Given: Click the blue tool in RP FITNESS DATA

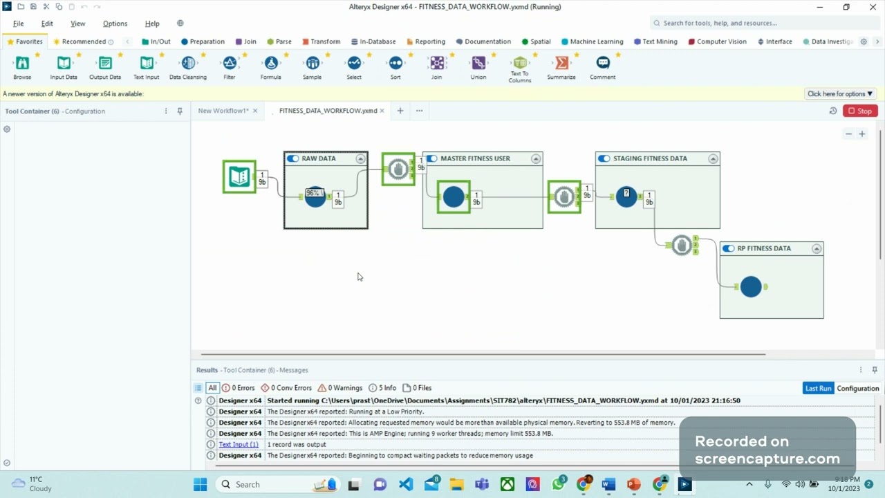Looking at the screenshot, I should 751,287.
